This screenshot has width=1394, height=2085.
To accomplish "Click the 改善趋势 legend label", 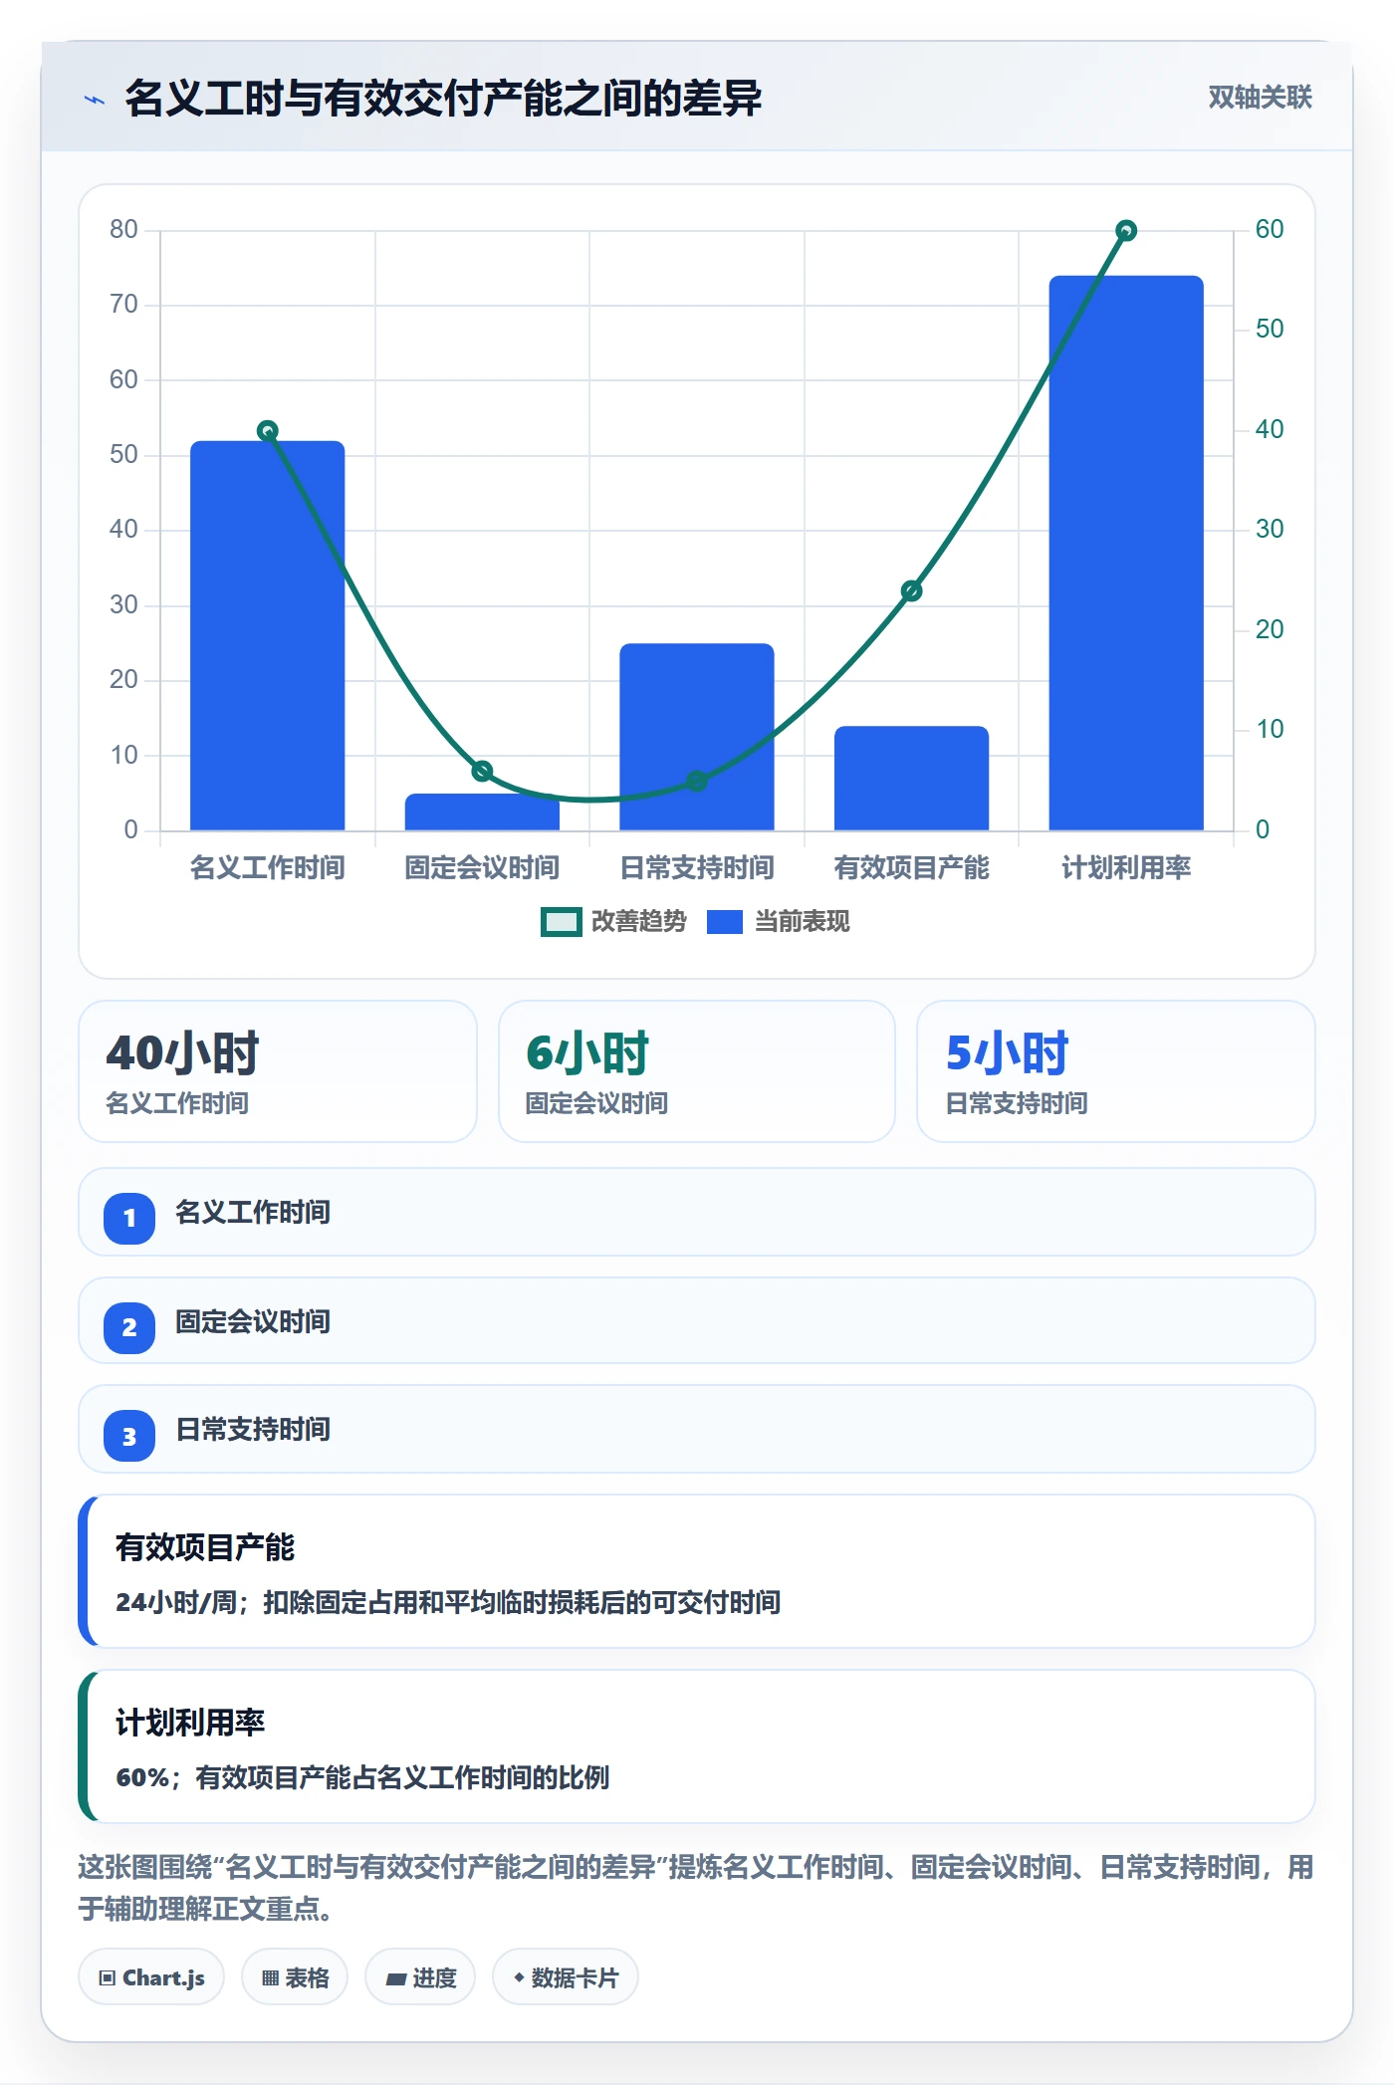I will (x=639, y=922).
